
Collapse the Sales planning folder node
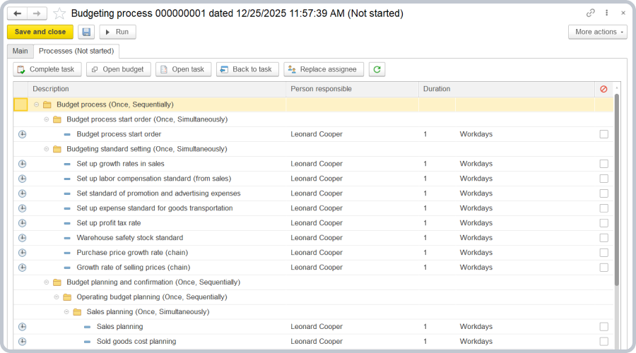click(x=66, y=312)
